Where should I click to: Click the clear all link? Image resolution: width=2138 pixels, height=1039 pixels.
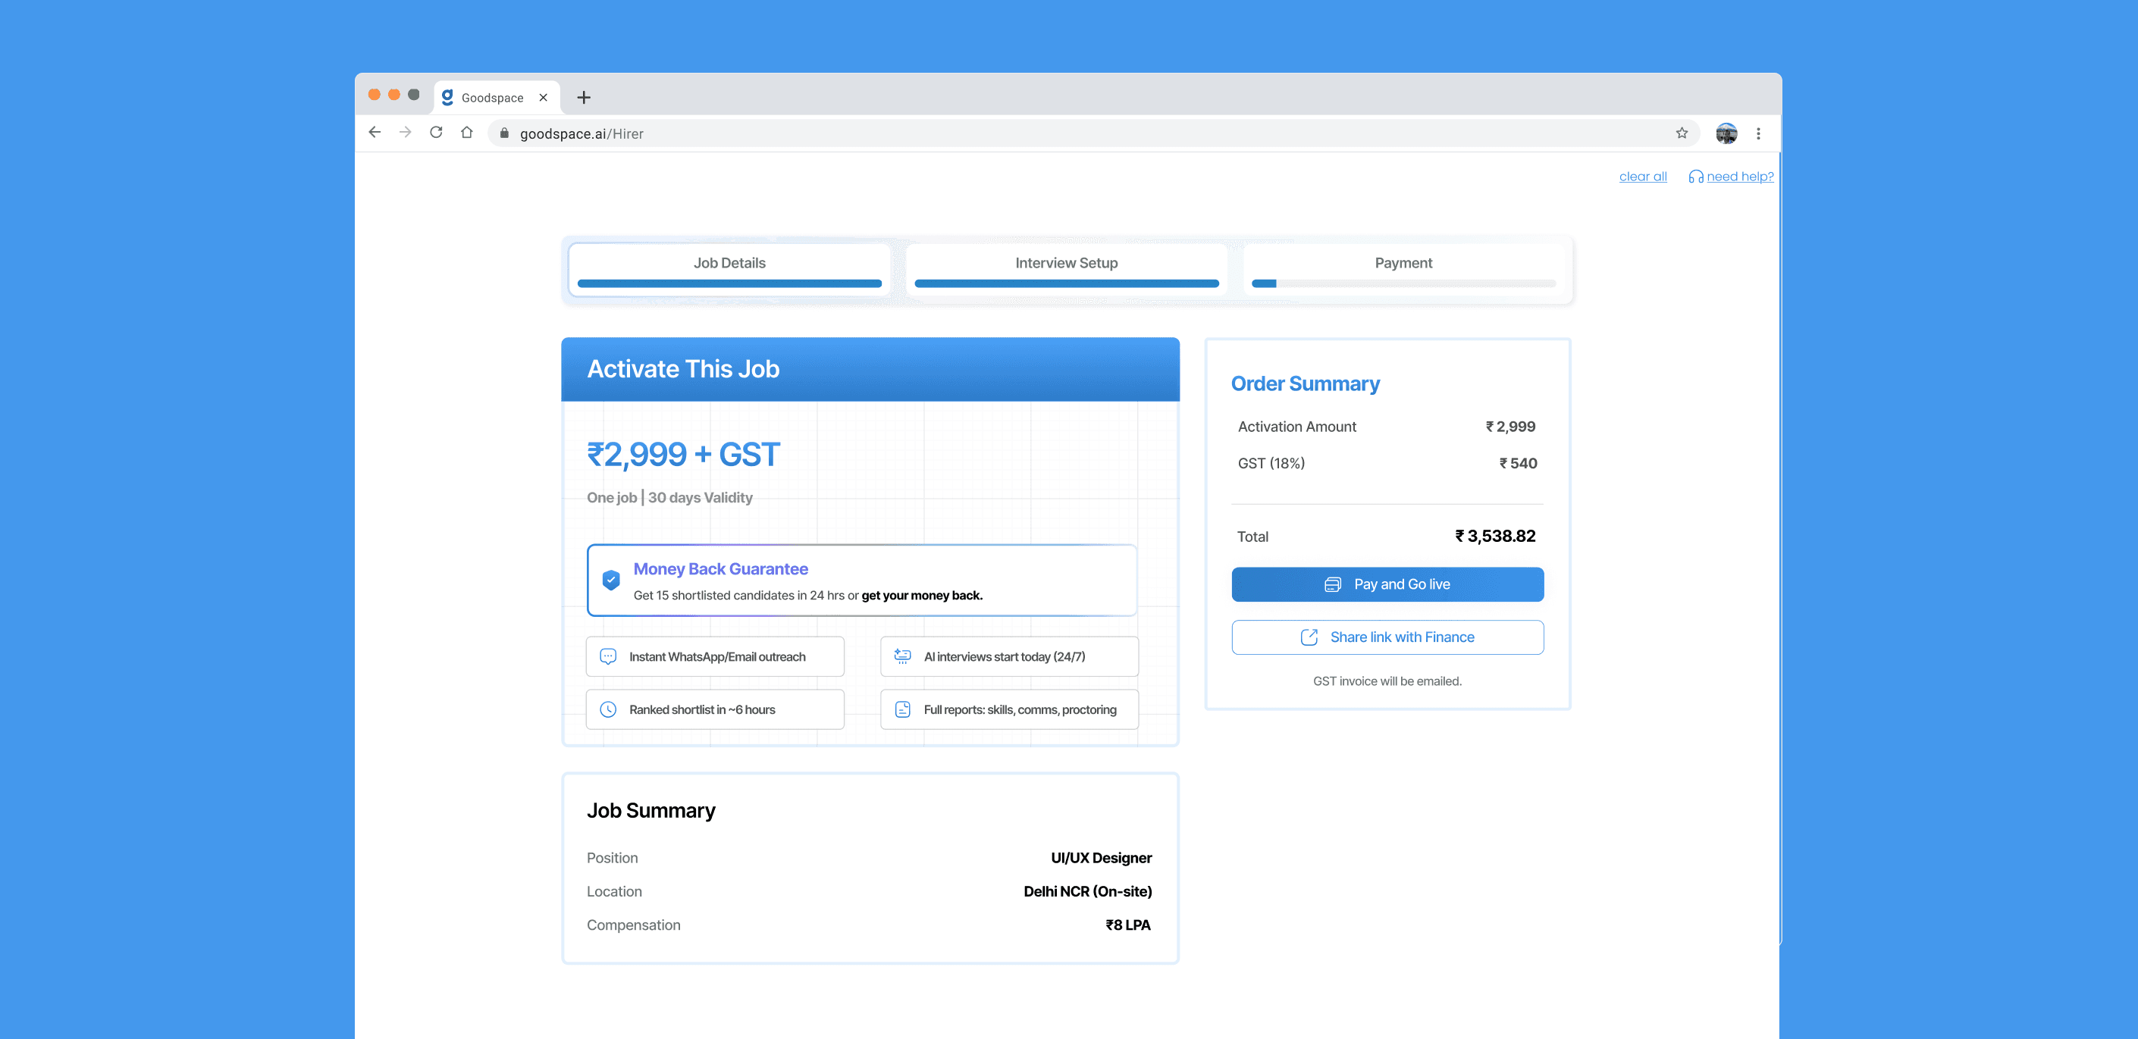click(1641, 177)
